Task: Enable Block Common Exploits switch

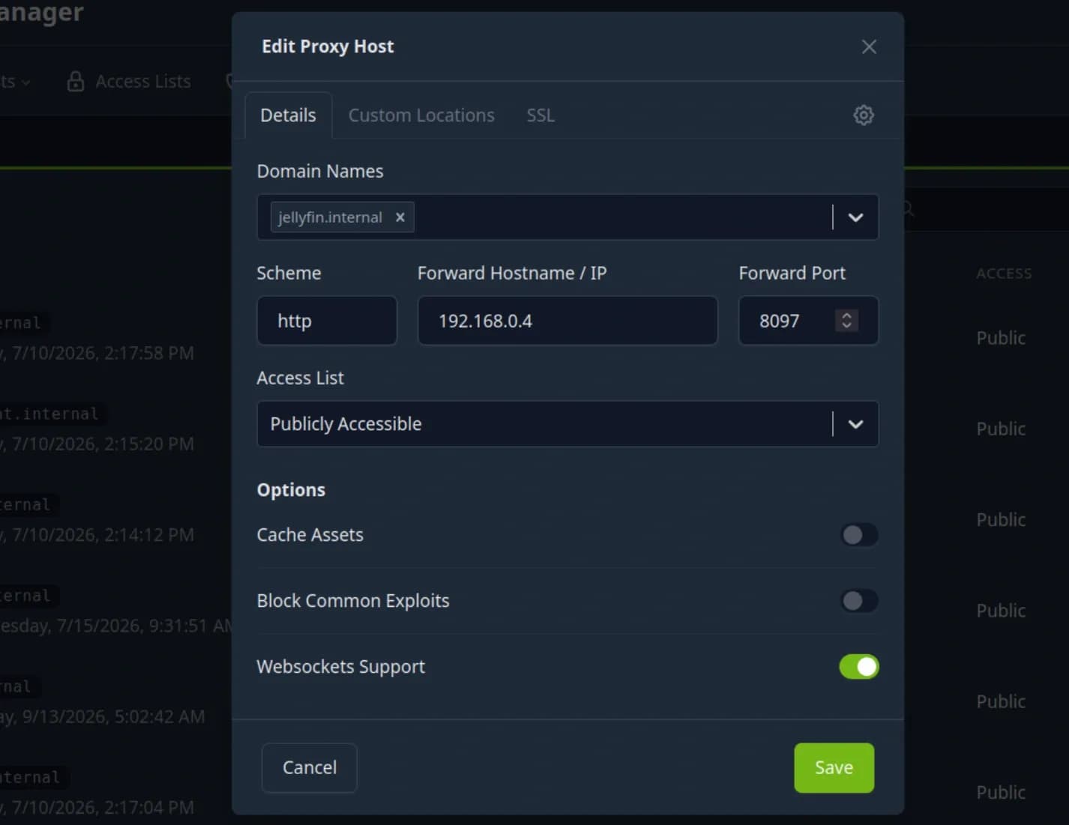Action: click(x=858, y=601)
